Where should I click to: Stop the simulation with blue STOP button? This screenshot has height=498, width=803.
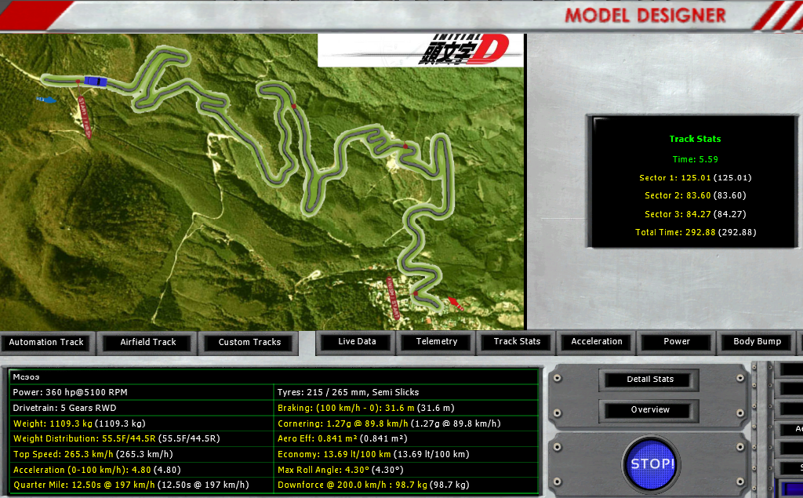click(652, 463)
